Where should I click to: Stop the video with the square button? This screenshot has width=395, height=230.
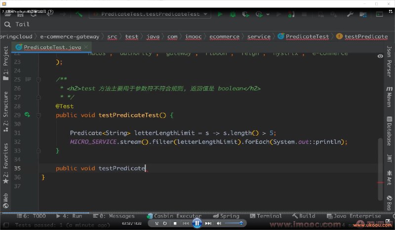[175, 223]
